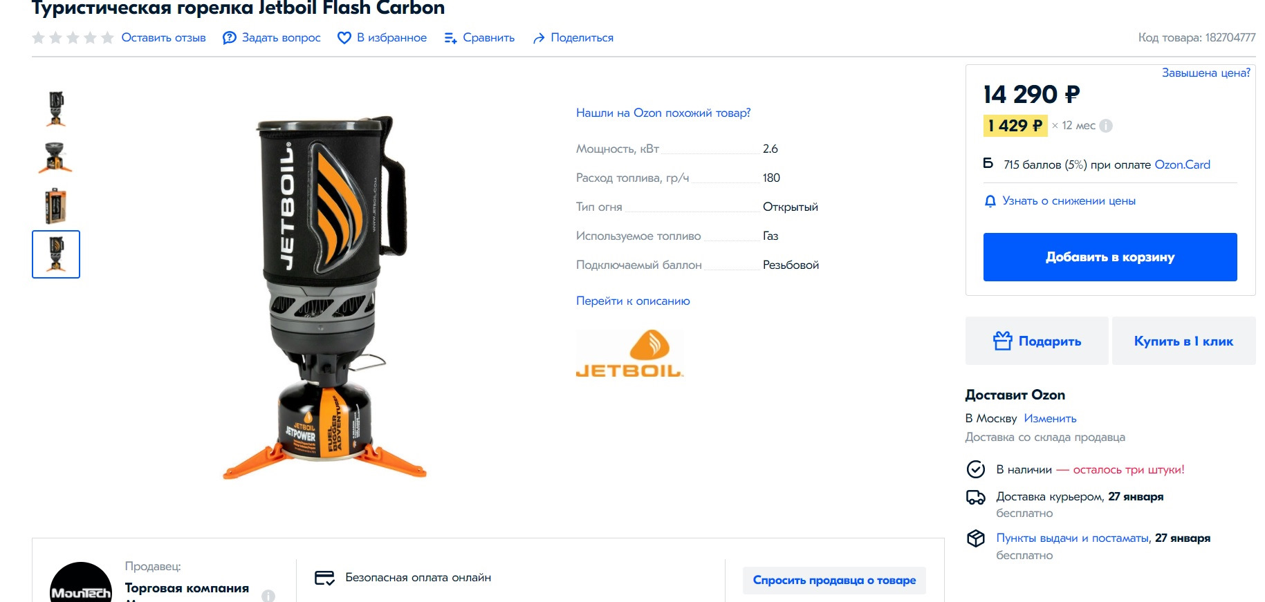Screen dimensions: 1265x602
Task: Go to Перейти к описанию link
Action: (633, 301)
